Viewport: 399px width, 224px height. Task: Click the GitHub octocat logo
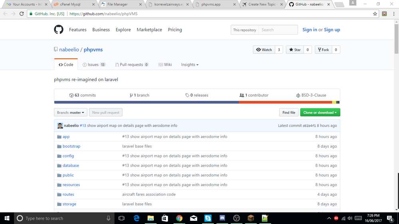[59, 29]
